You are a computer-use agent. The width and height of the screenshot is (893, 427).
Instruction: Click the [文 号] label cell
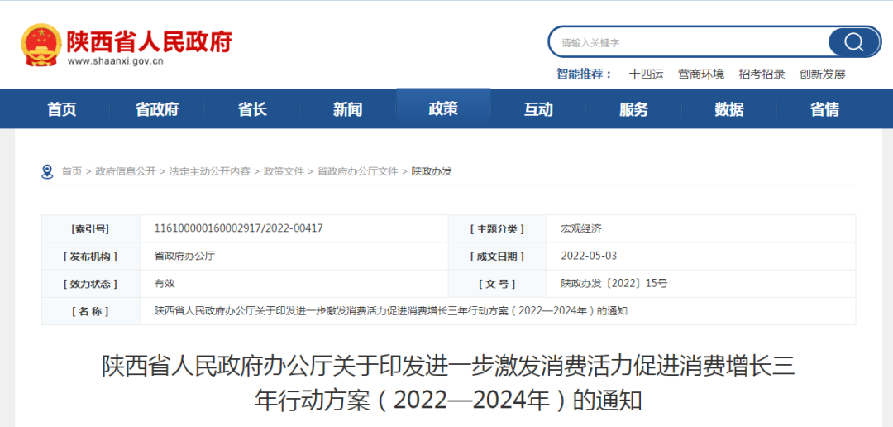click(497, 283)
